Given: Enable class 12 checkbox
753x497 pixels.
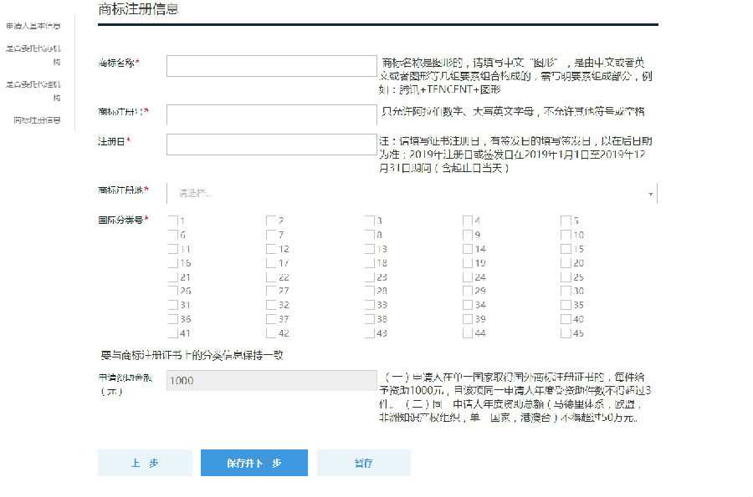Looking at the screenshot, I should [271, 249].
